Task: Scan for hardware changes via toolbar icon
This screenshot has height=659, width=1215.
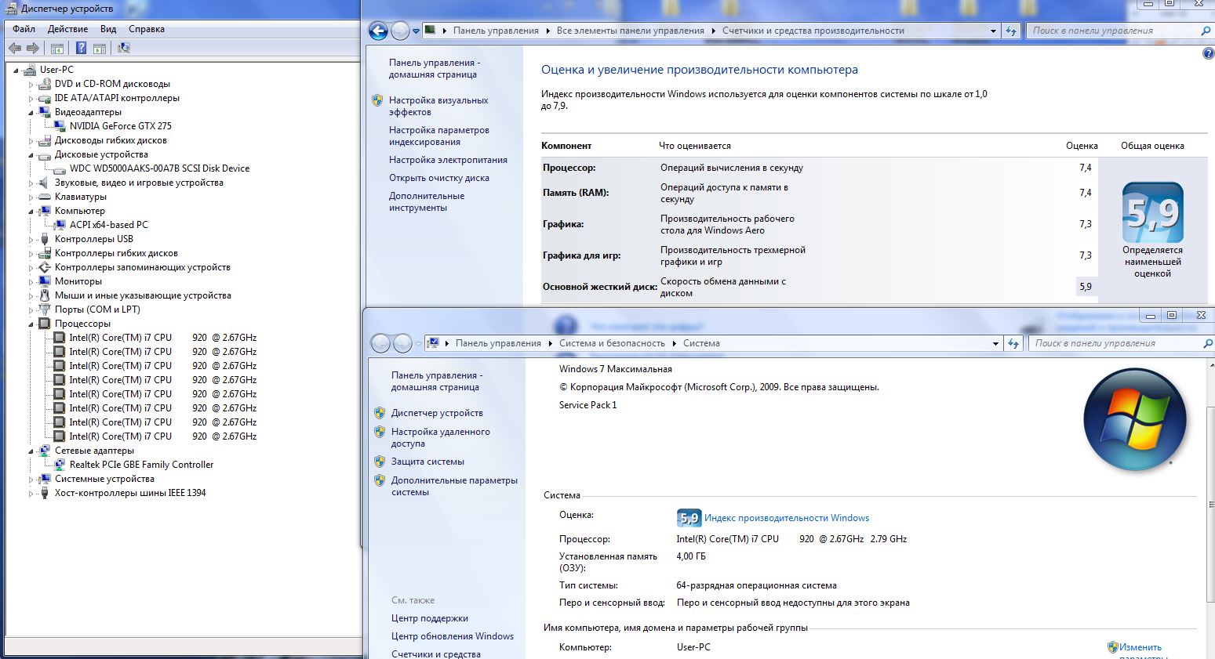Action: tap(123, 49)
